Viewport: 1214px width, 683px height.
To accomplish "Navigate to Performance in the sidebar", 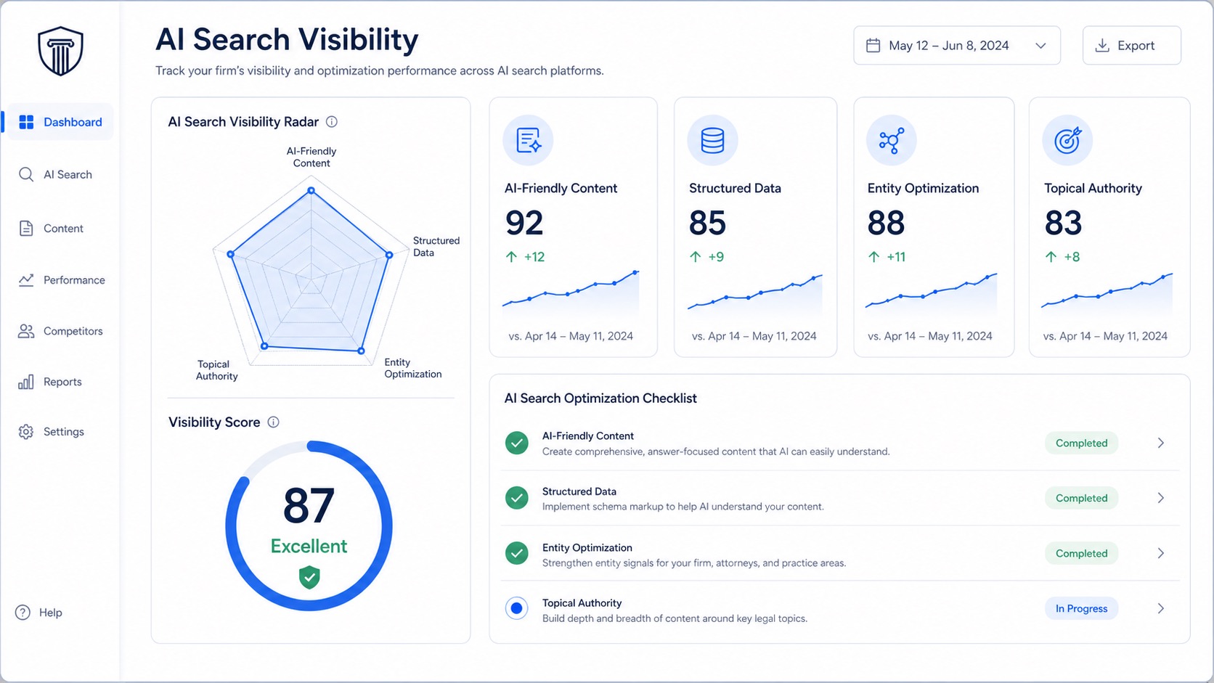I will [61, 279].
